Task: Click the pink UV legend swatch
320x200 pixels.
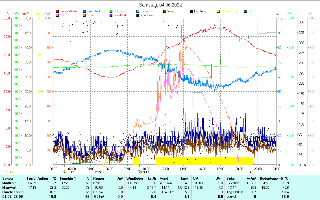Action: point(57,15)
